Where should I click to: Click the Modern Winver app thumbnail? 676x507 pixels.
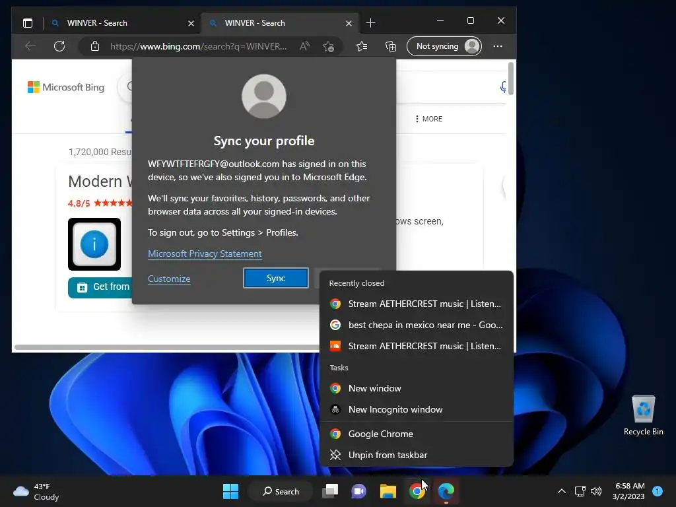click(x=94, y=244)
